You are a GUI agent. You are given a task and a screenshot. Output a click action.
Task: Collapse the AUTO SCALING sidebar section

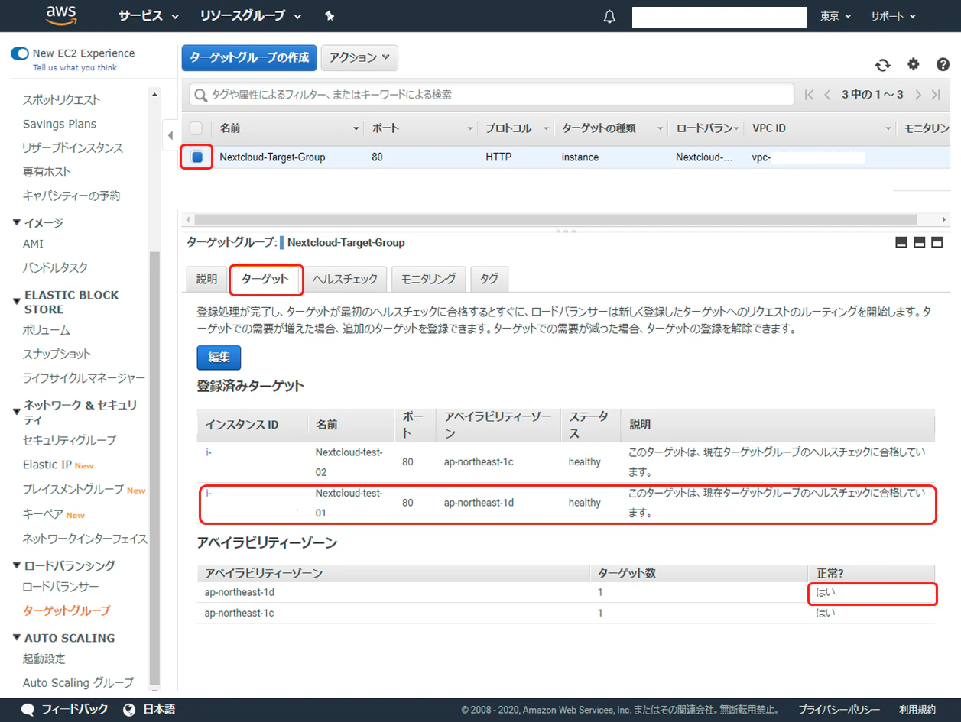(x=18, y=638)
